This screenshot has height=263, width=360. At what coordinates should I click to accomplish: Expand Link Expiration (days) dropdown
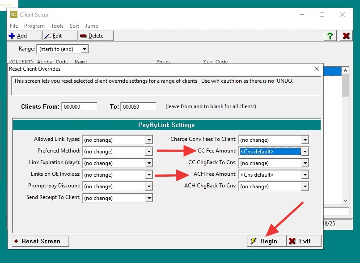tap(149, 163)
